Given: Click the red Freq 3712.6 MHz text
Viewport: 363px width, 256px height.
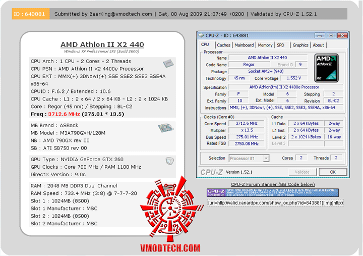Looking at the screenshot, I should click(x=64, y=114).
